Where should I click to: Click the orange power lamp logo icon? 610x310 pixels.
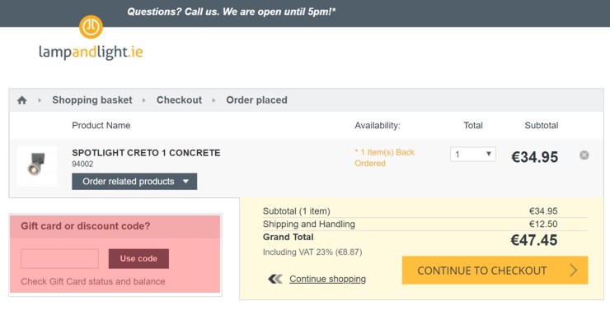pyautogui.click(x=91, y=27)
